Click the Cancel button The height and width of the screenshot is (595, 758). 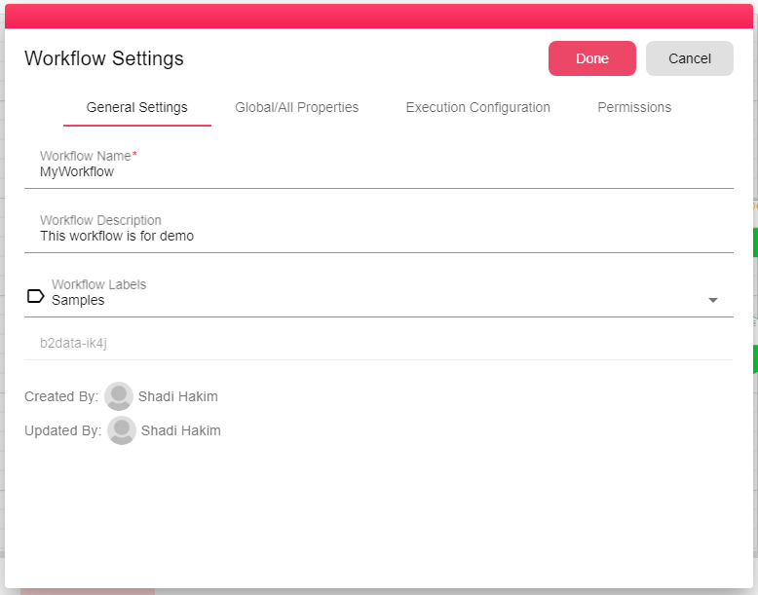tap(690, 58)
